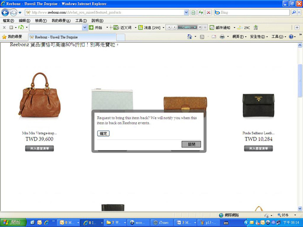The height and width of the screenshot is (227, 303).
Task: Click the 確定 confirm button in dialog
Action: [x=103, y=134]
